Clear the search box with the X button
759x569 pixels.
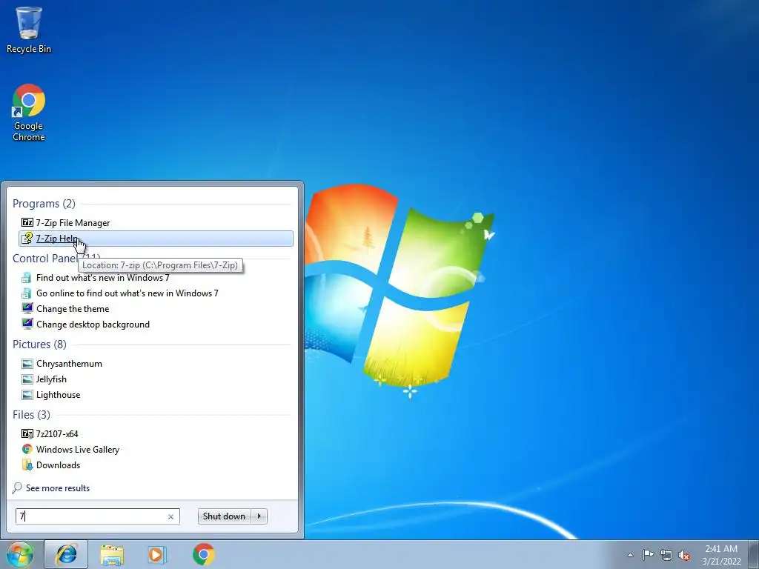tap(171, 516)
